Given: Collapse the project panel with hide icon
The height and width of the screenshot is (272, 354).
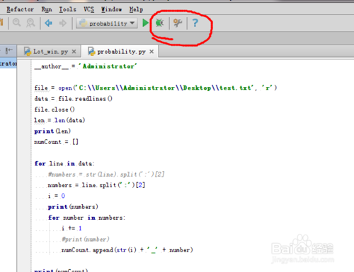Looking at the screenshot, I should click(x=9, y=50).
